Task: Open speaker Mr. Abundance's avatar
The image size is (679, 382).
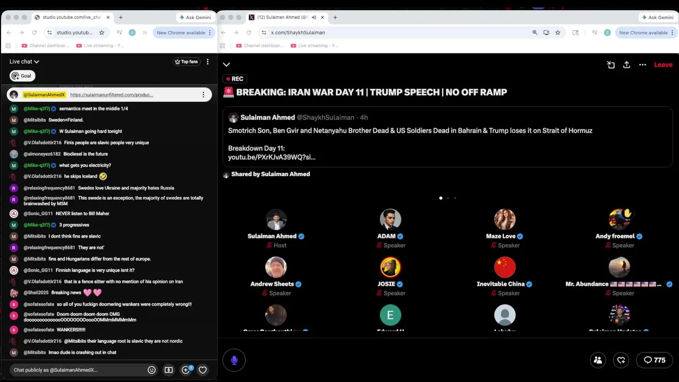Action: tap(619, 267)
